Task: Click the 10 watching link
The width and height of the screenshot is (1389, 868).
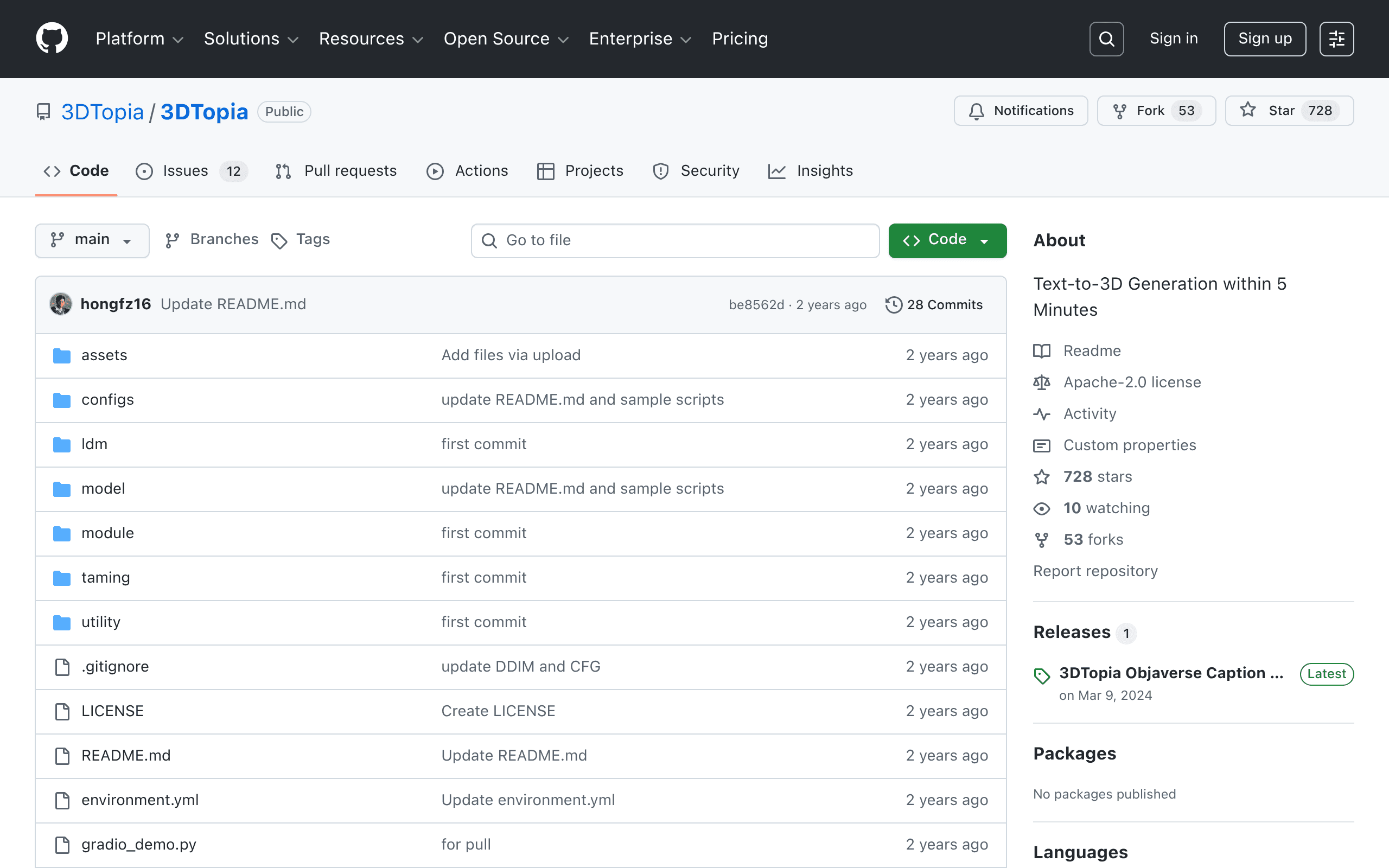Action: 1106,508
